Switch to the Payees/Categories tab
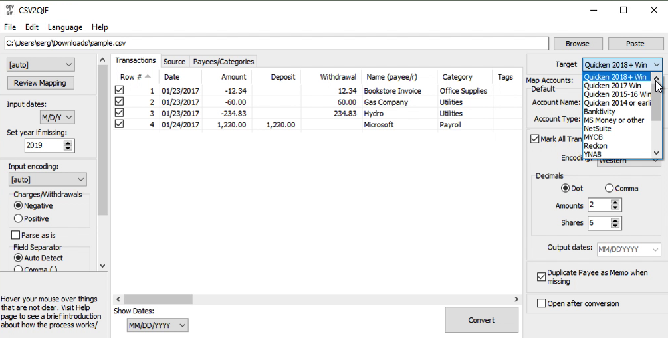 [223, 61]
